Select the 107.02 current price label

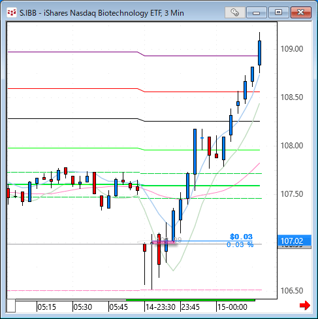click(294, 241)
